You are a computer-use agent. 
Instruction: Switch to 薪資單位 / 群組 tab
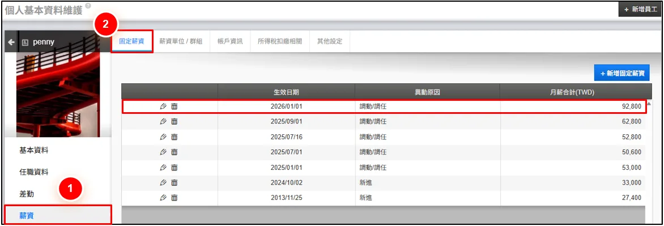click(181, 41)
